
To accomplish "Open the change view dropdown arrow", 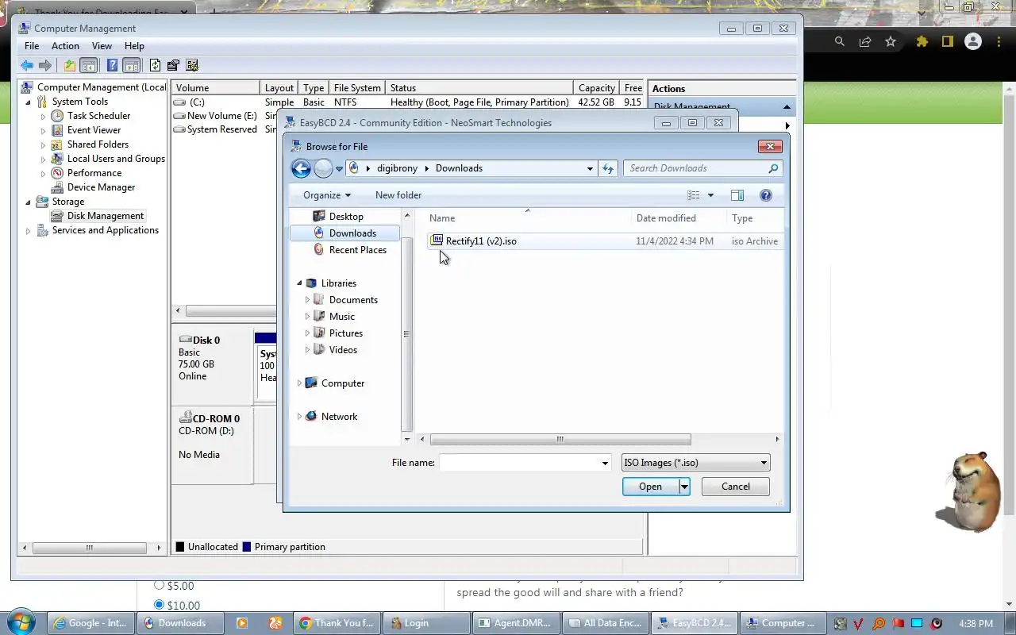I will [710, 195].
